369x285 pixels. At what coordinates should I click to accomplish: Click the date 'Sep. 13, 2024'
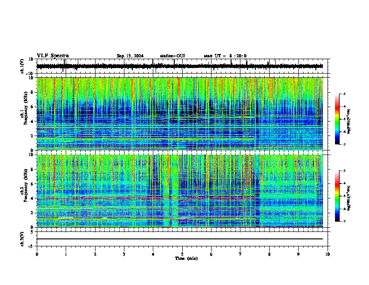click(x=130, y=56)
